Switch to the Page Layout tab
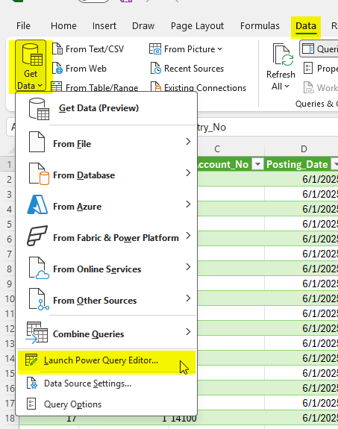This screenshot has height=429, width=338. pyautogui.click(x=197, y=25)
